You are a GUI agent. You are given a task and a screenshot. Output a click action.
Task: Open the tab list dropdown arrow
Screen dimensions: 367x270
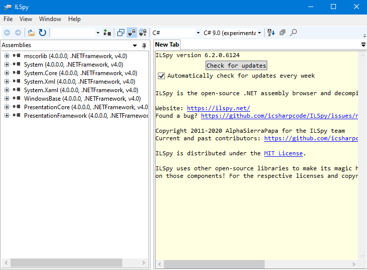363,45
